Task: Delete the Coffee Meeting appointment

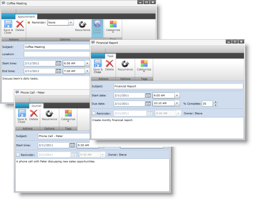Action: click(x=20, y=26)
